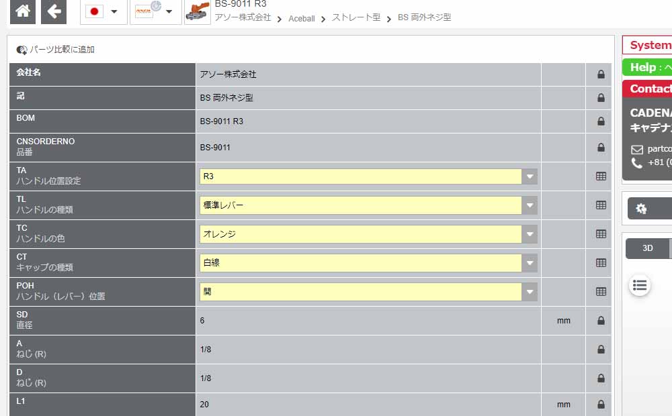The width and height of the screenshot is (672, 416).
Task: Click lock icon in CNSORDERNO row
Action: (x=601, y=148)
